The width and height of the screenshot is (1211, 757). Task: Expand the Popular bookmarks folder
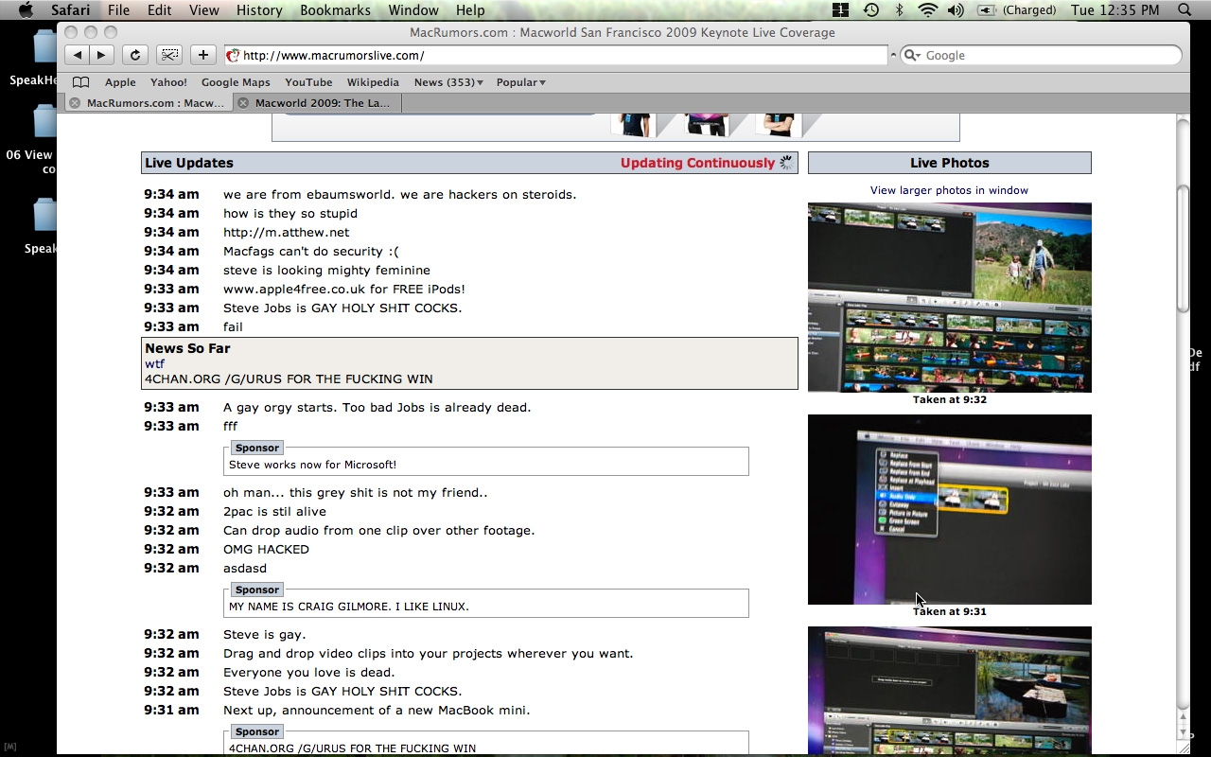pos(521,82)
